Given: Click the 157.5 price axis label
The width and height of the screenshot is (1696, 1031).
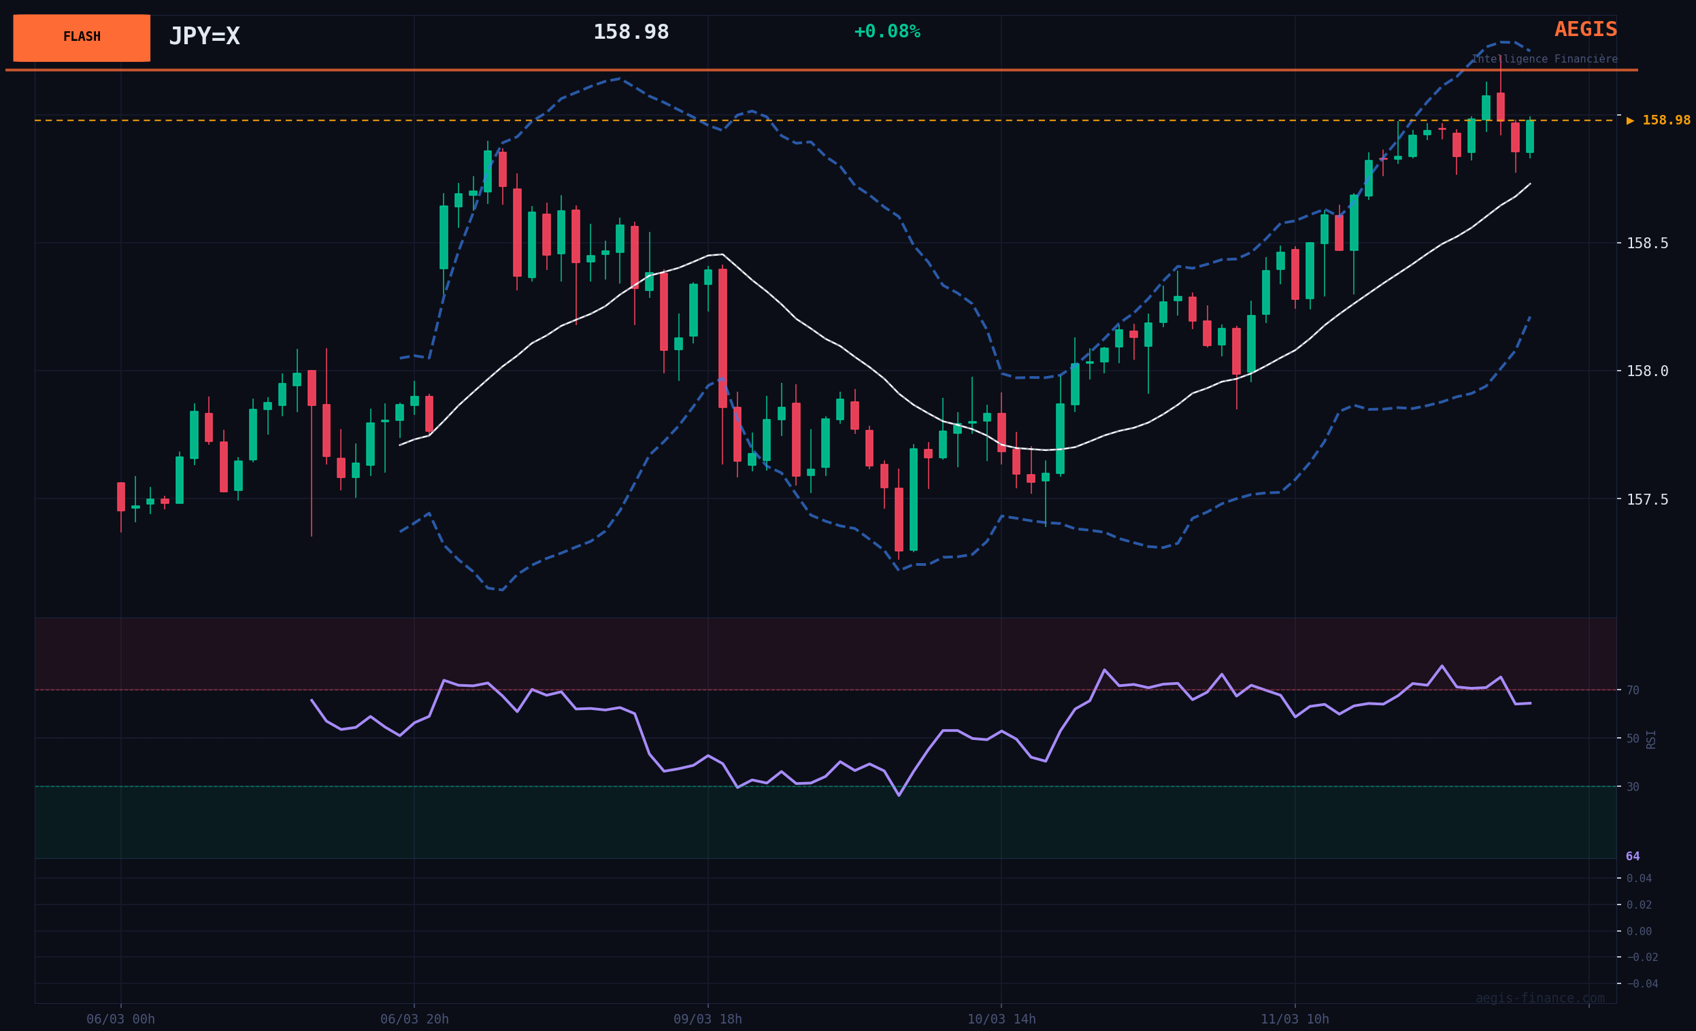Looking at the screenshot, I should (x=1646, y=500).
